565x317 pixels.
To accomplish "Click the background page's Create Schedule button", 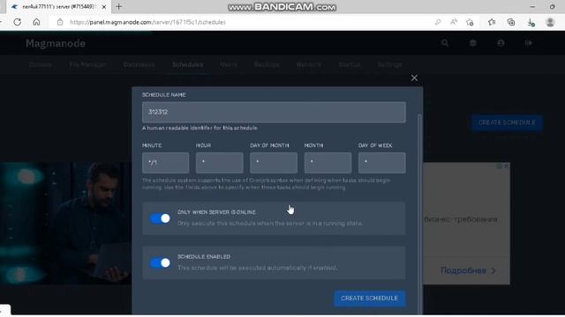I will tap(507, 123).
